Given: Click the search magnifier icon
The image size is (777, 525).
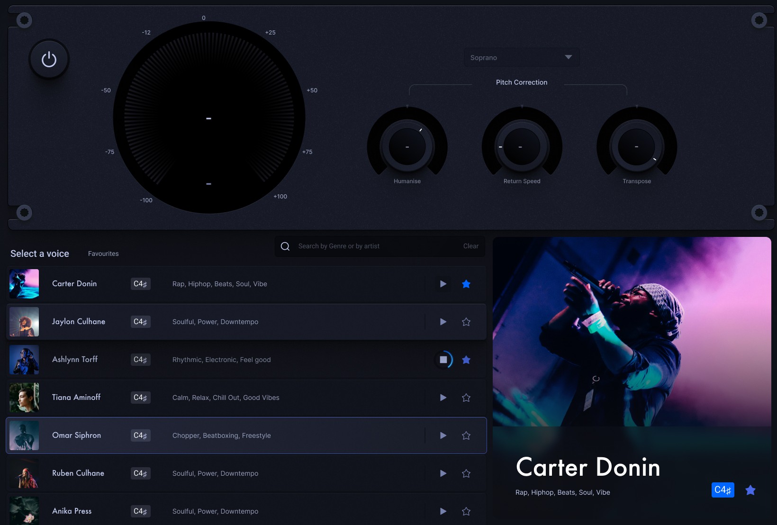Looking at the screenshot, I should 285,246.
